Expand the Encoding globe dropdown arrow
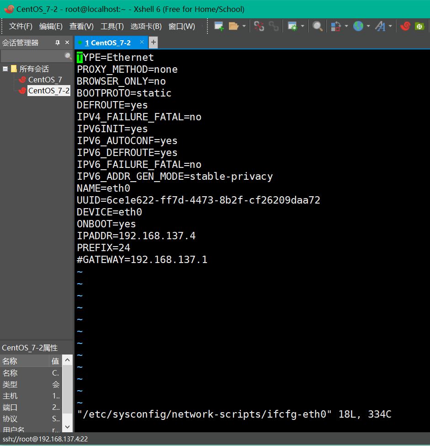Screen dimensions: 430x446 (x=368, y=26)
